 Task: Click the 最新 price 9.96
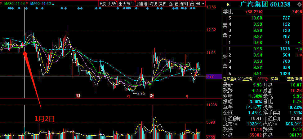click(x=257, y=85)
